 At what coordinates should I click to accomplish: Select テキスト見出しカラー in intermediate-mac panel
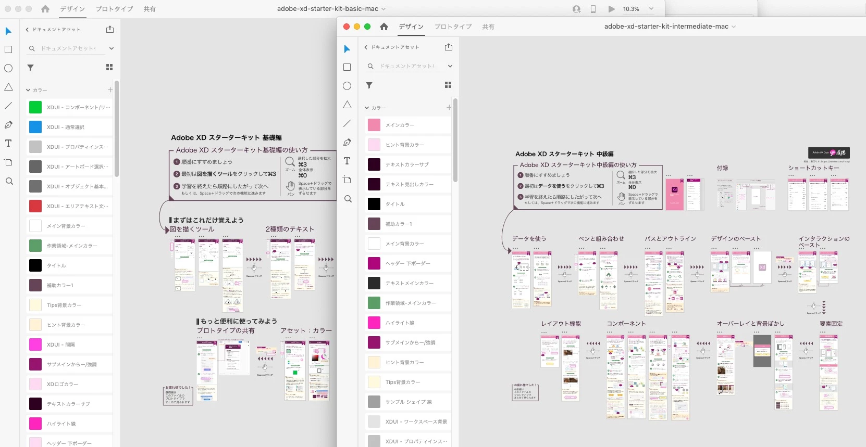point(408,184)
